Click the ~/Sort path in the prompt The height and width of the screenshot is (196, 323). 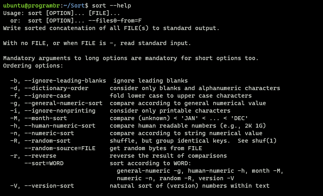74,6
